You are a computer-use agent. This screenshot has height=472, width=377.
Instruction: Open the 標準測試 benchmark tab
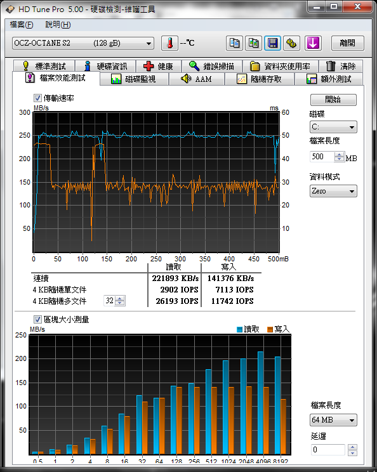44,66
